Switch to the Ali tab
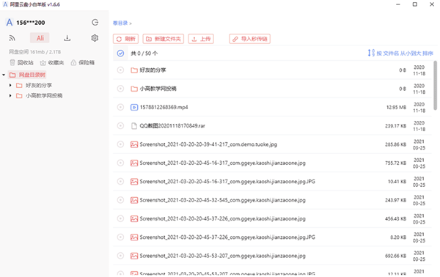 pyautogui.click(x=40, y=38)
